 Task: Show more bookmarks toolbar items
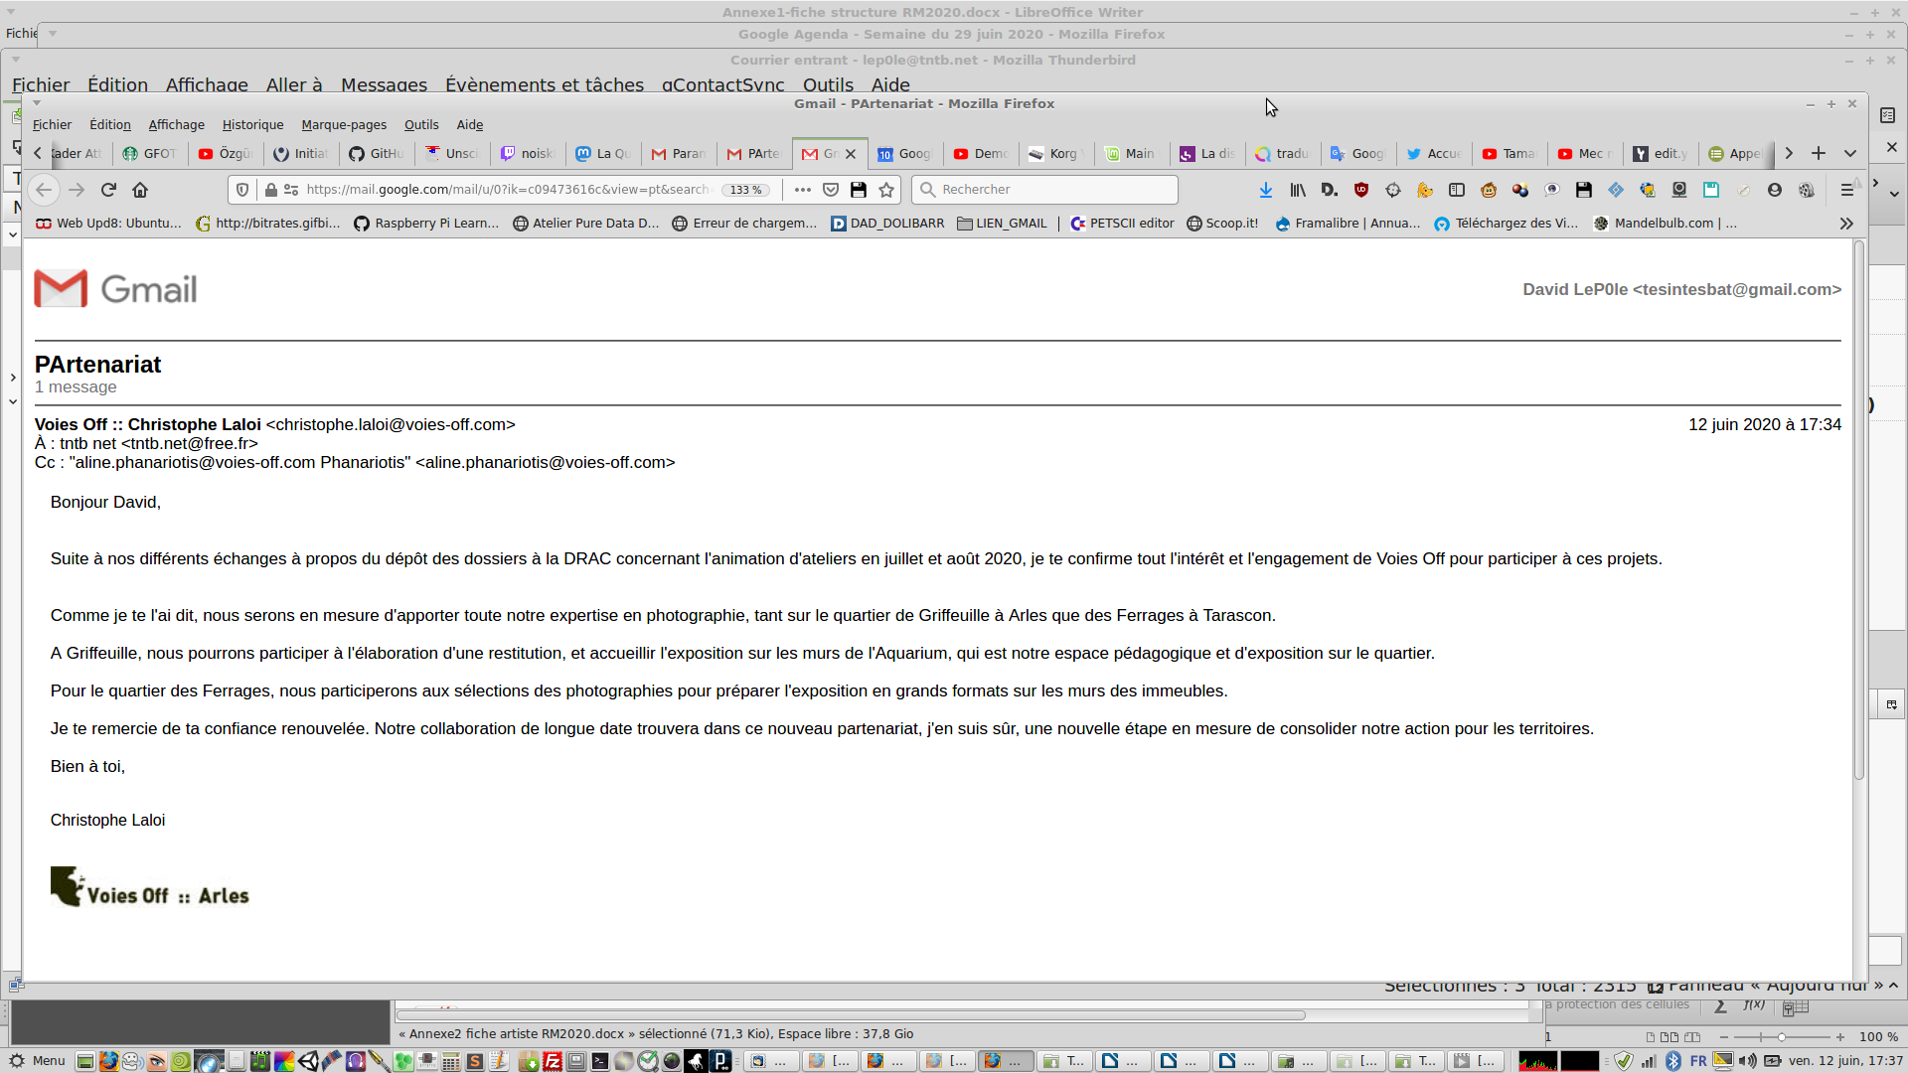[1845, 224]
